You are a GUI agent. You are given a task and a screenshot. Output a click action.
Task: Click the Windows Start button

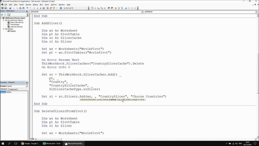[3, 143]
